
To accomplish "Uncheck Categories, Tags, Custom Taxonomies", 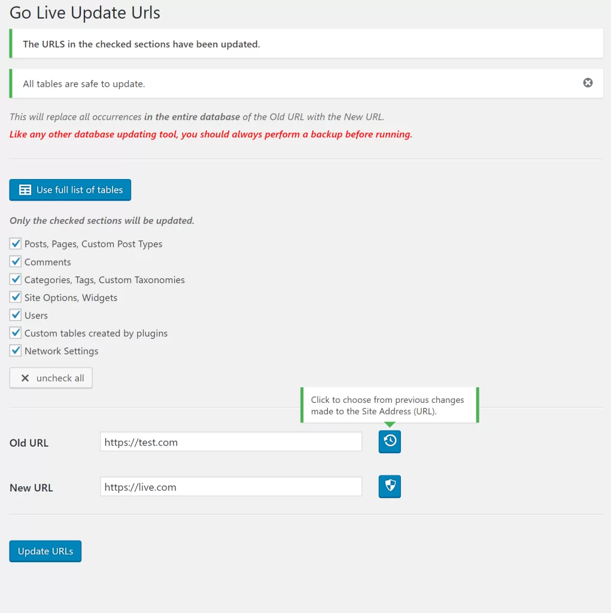I will (x=15, y=279).
